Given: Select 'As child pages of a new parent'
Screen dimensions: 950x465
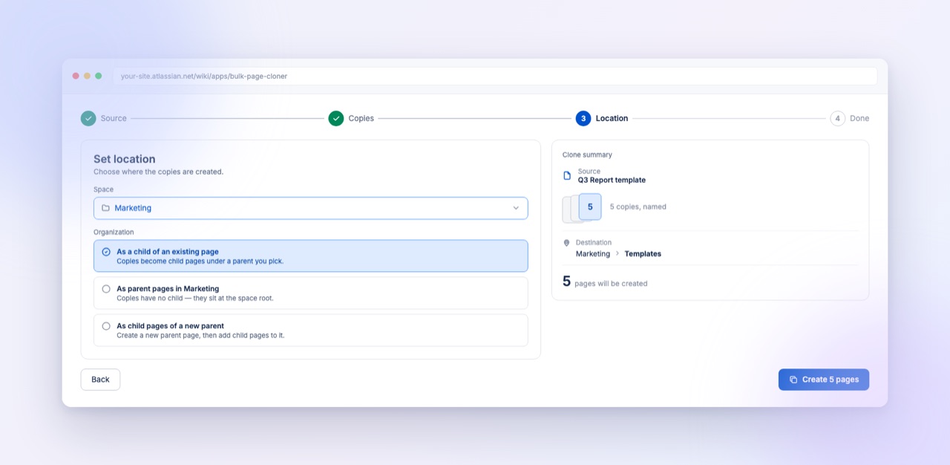Looking at the screenshot, I should [311, 331].
